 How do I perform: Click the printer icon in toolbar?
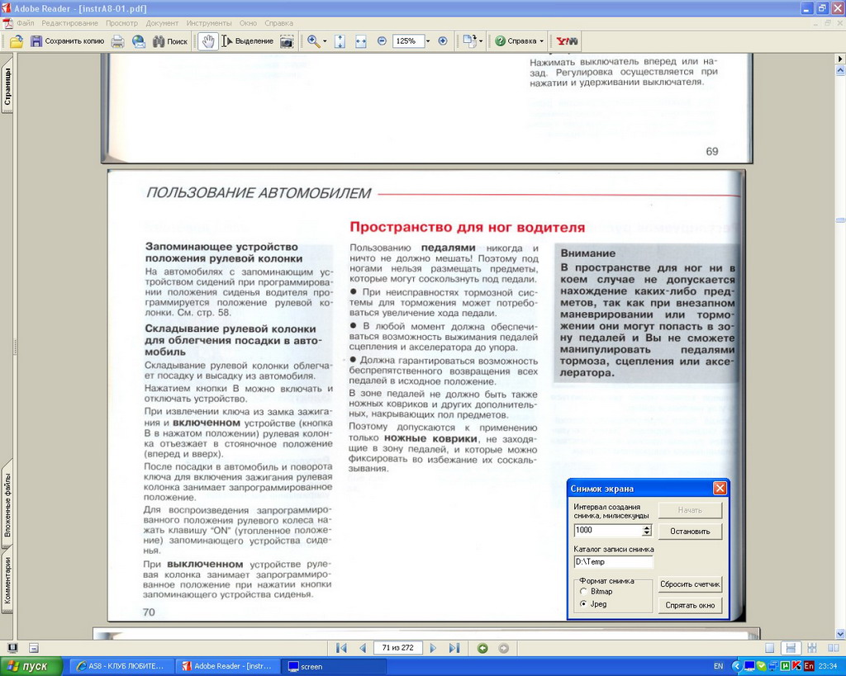coord(118,41)
